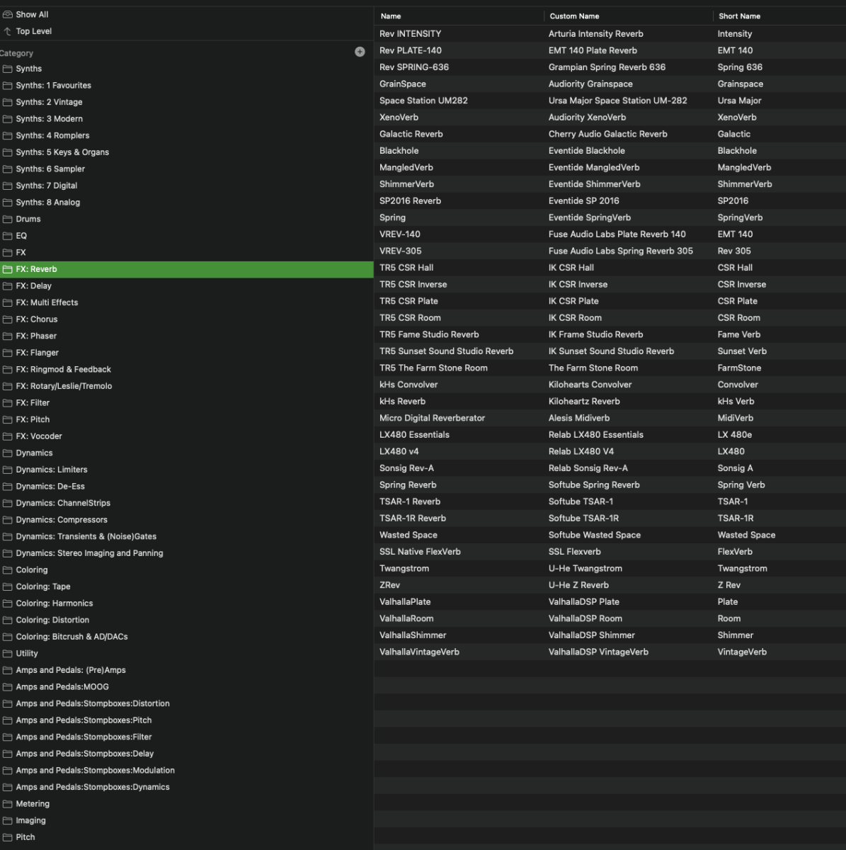
Task: Sort by the Name column header
Action: 391,16
